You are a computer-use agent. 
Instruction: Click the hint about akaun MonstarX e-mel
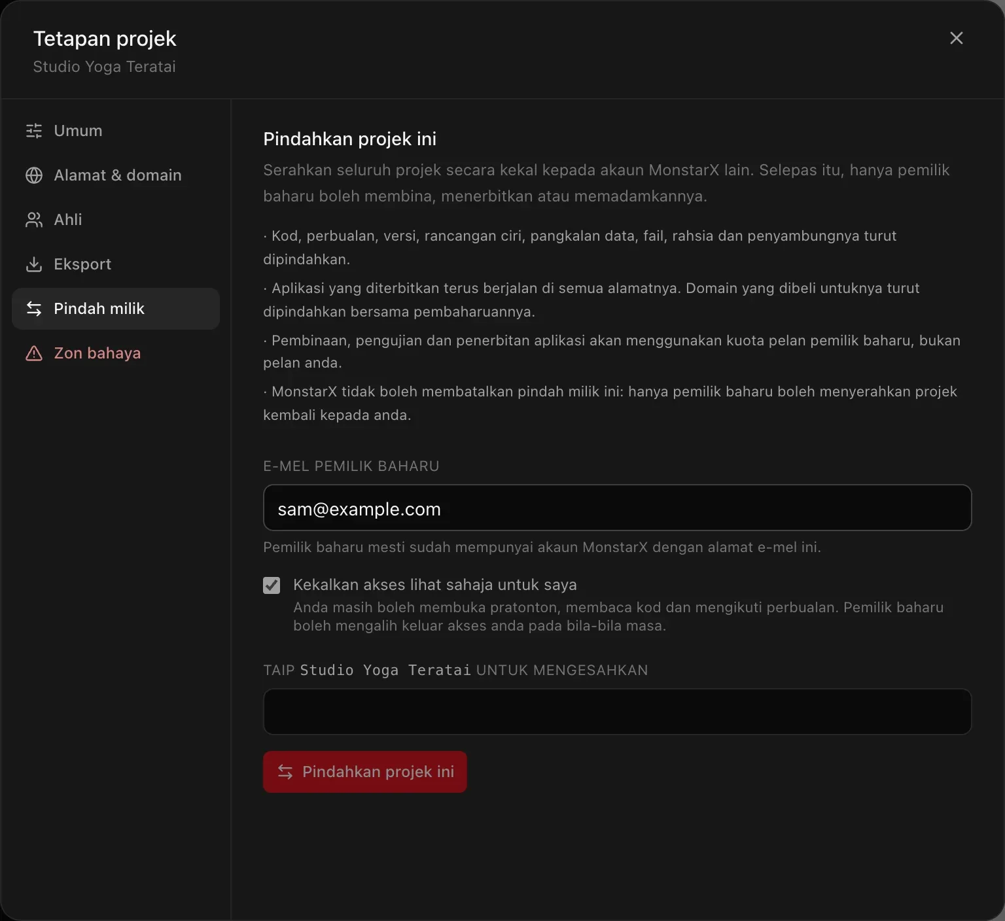pyautogui.click(x=542, y=547)
